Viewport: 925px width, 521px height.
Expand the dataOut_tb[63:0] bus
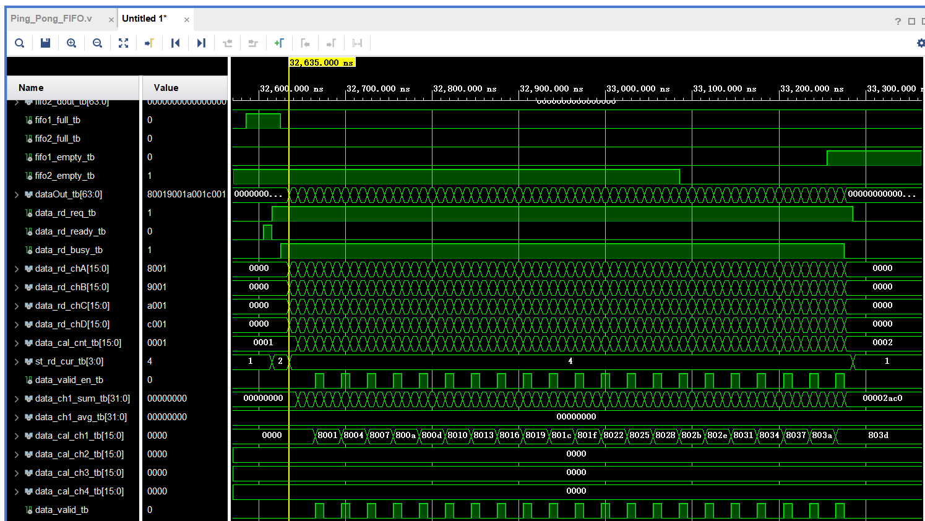[x=17, y=194]
